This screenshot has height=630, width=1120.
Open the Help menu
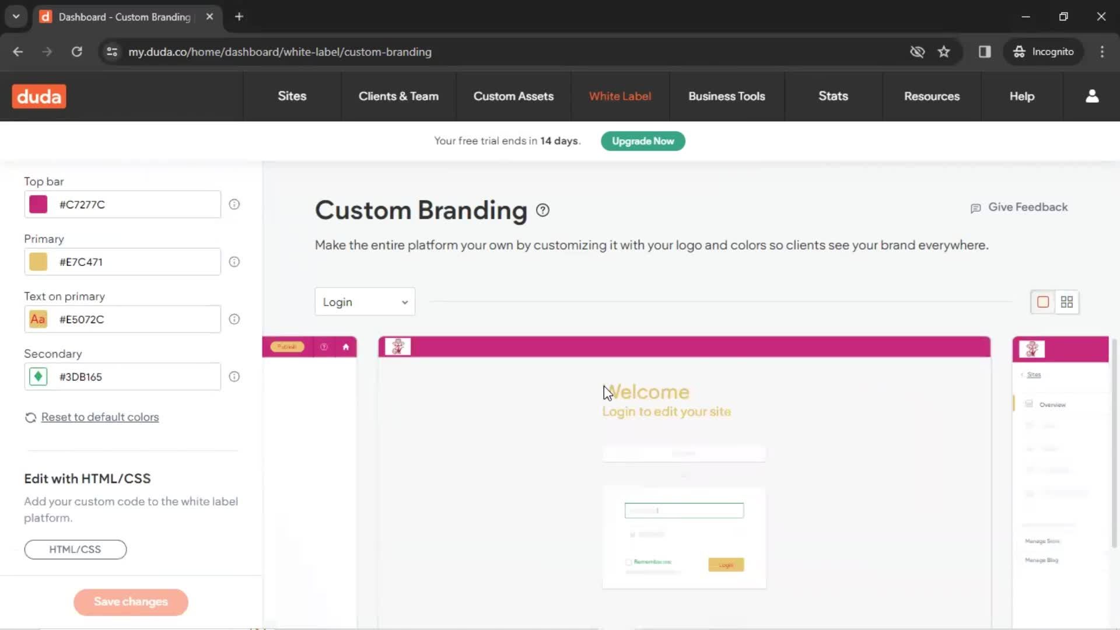click(x=1022, y=96)
